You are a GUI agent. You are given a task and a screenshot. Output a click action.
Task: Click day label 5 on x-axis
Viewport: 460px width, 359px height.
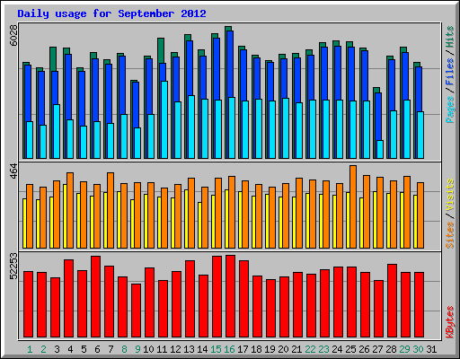pos(84,349)
